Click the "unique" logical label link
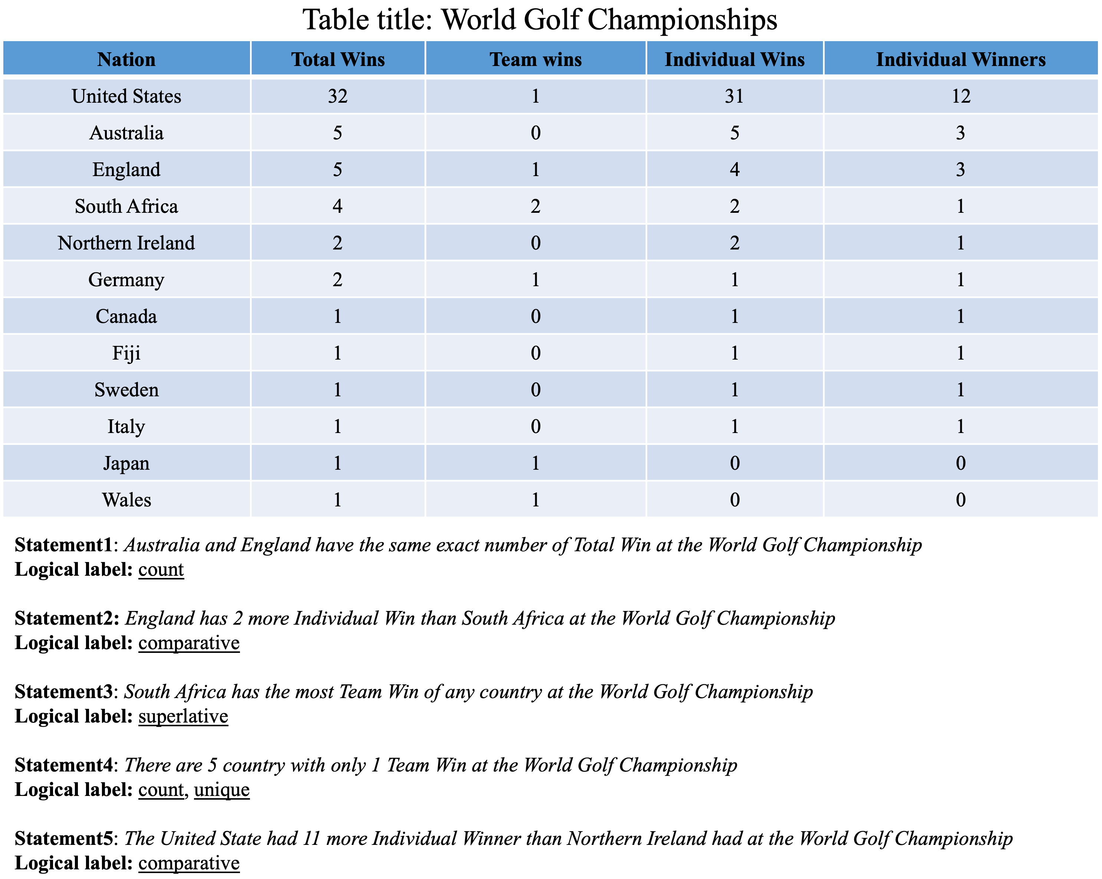The width and height of the screenshot is (1102, 879). pos(222,790)
